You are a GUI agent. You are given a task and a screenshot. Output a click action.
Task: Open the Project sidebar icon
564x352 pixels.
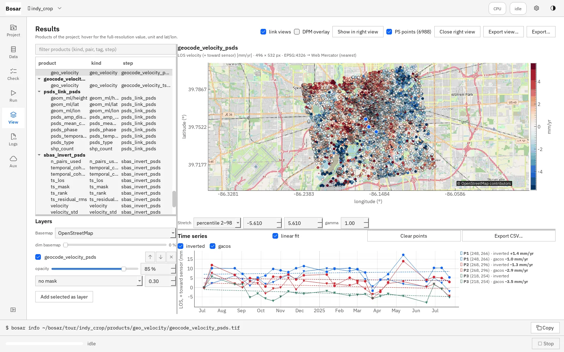click(x=13, y=30)
